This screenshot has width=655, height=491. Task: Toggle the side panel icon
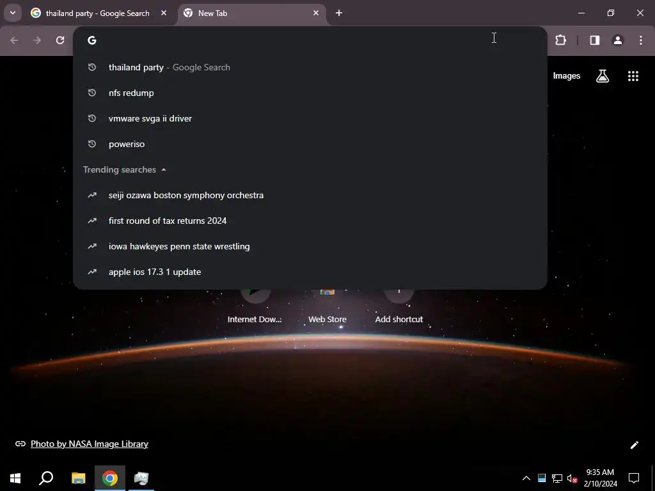point(595,40)
